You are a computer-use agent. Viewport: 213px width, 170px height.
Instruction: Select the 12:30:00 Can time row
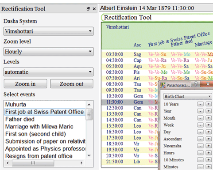[130, 108]
